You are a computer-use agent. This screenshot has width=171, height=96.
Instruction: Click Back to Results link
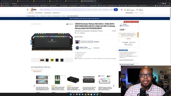(x=31, y=16)
